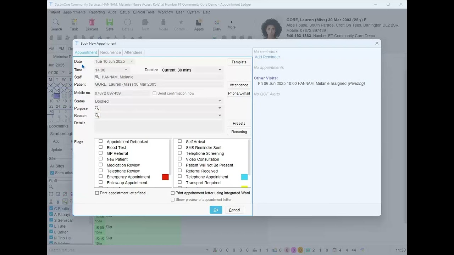Open the Clinical Tools menu
This screenshot has width=454, height=255.
coord(144,12)
